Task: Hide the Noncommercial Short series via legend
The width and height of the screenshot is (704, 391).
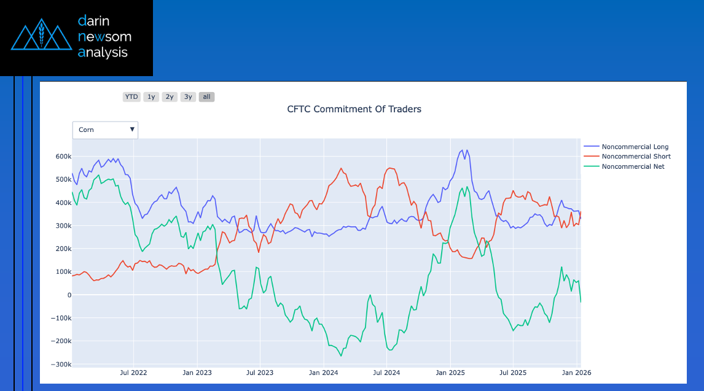Action: [x=636, y=157]
